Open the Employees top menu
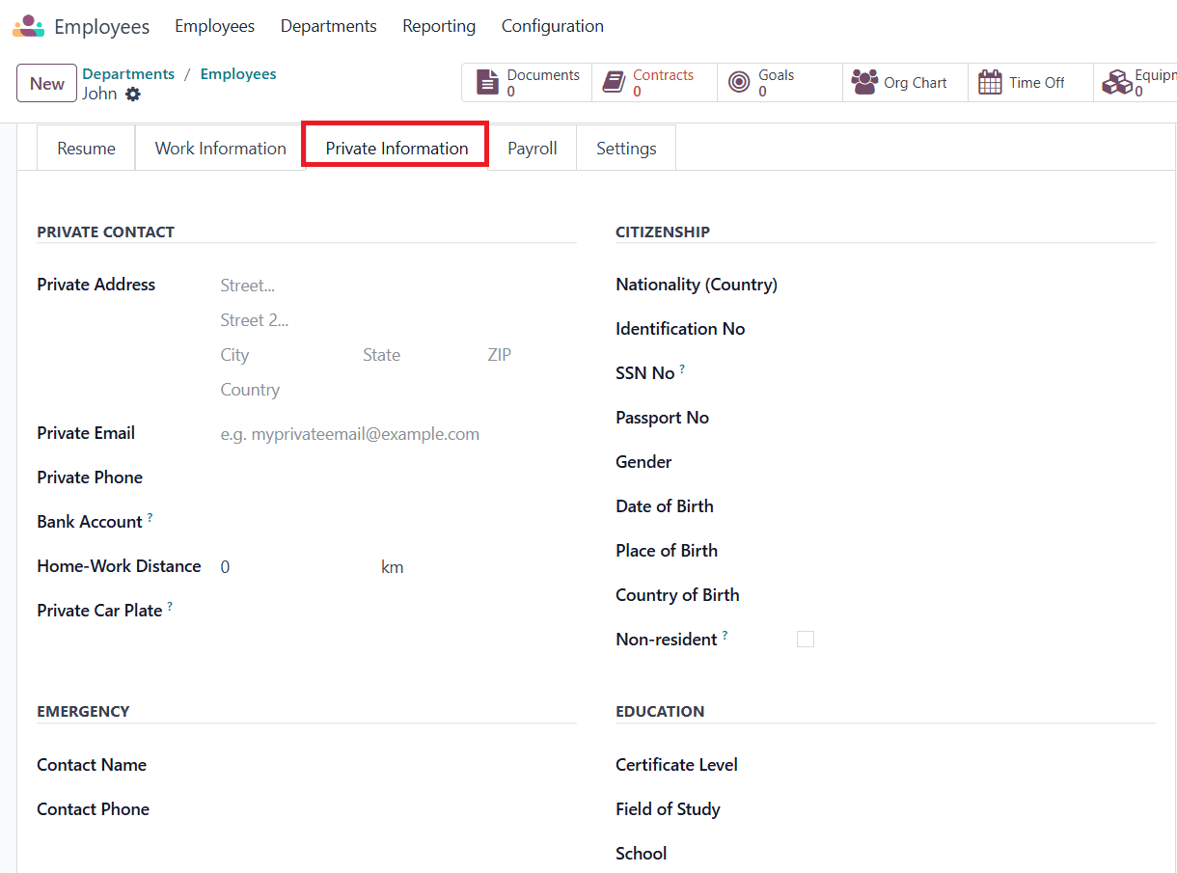1177x873 pixels. pos(214,26)
